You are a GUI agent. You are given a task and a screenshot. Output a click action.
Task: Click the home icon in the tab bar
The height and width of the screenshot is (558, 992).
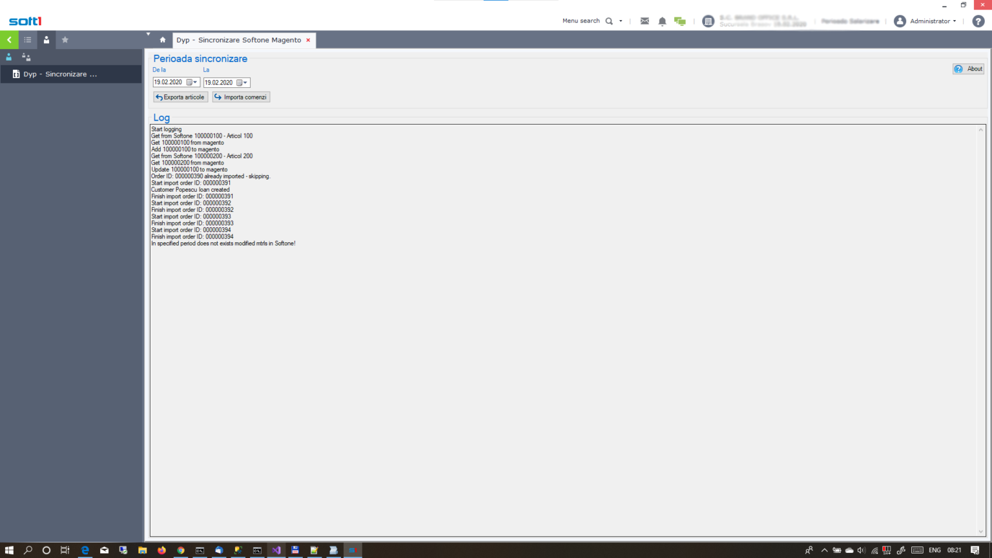(x=163, y=40)
